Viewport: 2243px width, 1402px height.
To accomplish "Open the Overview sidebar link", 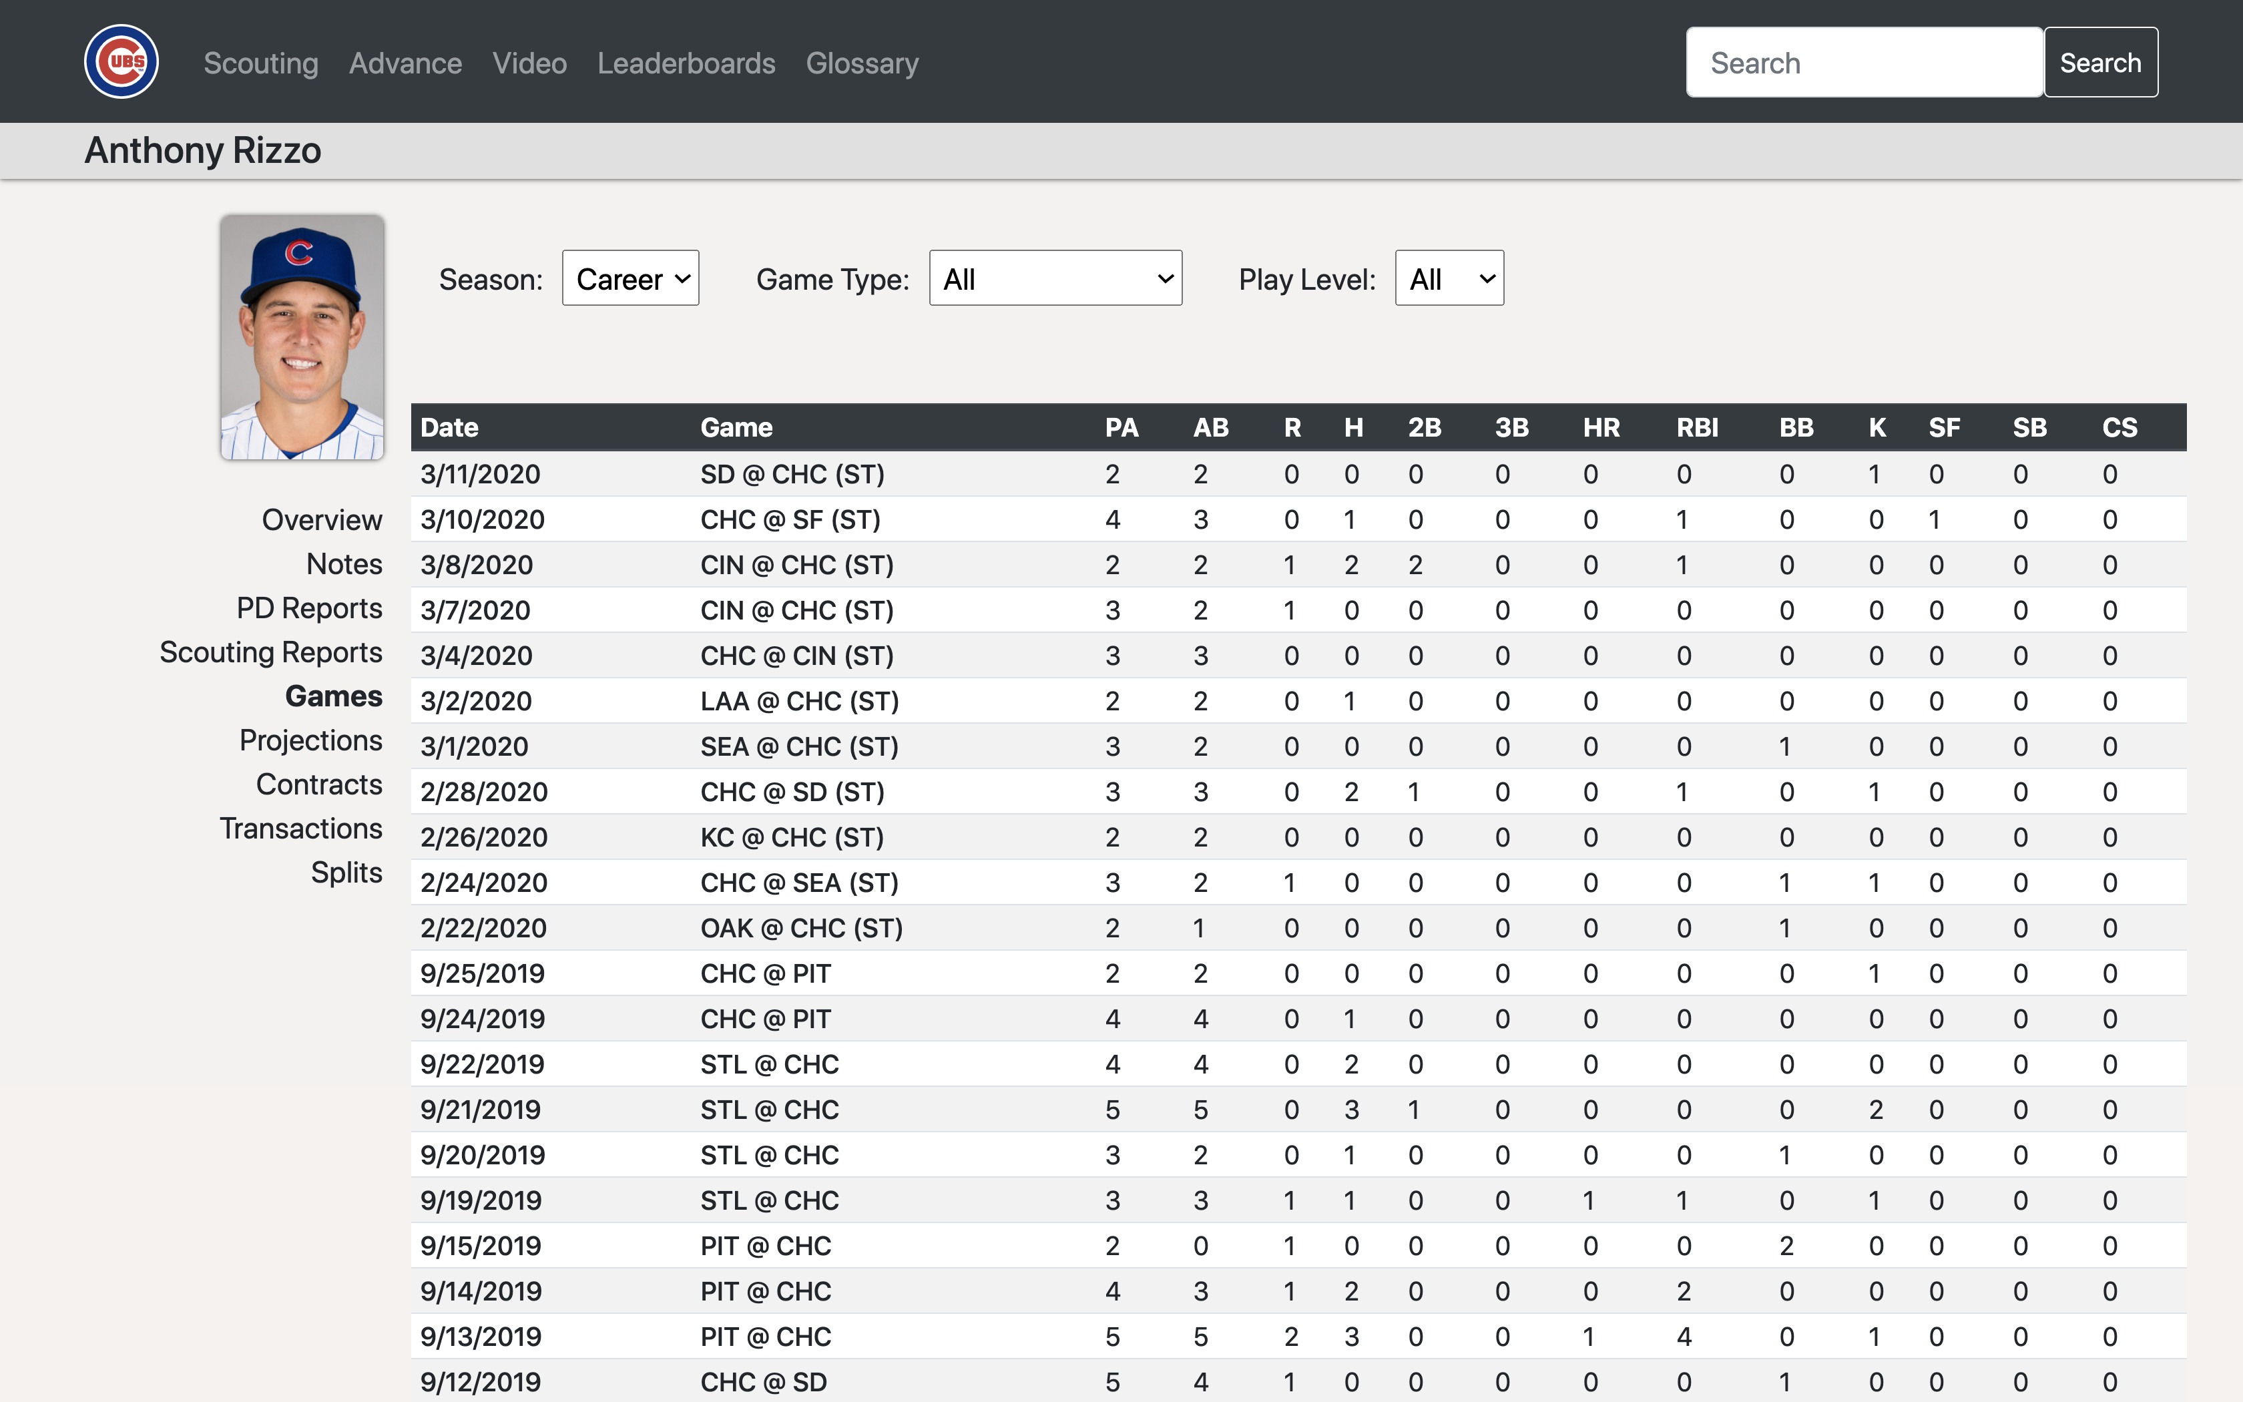I will (322, 520).
